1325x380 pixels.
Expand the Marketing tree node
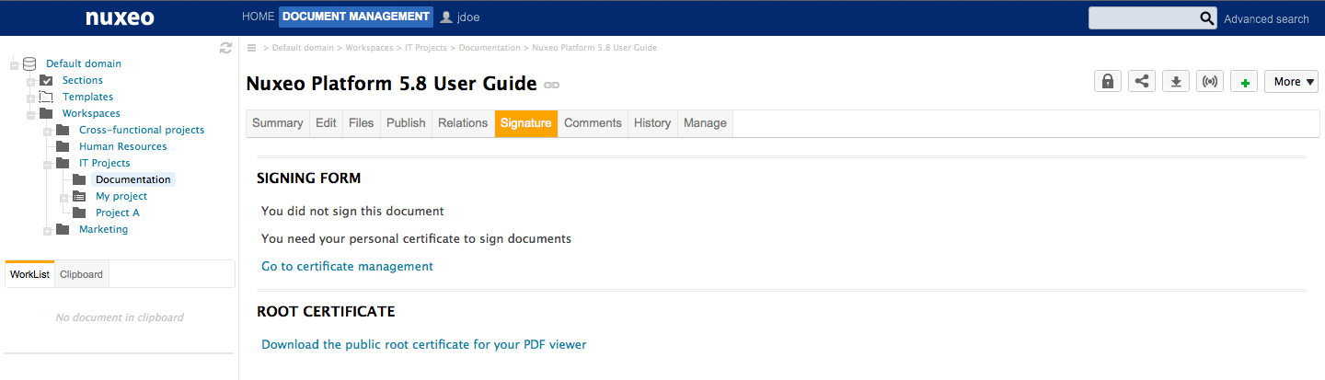pos(47,230)
